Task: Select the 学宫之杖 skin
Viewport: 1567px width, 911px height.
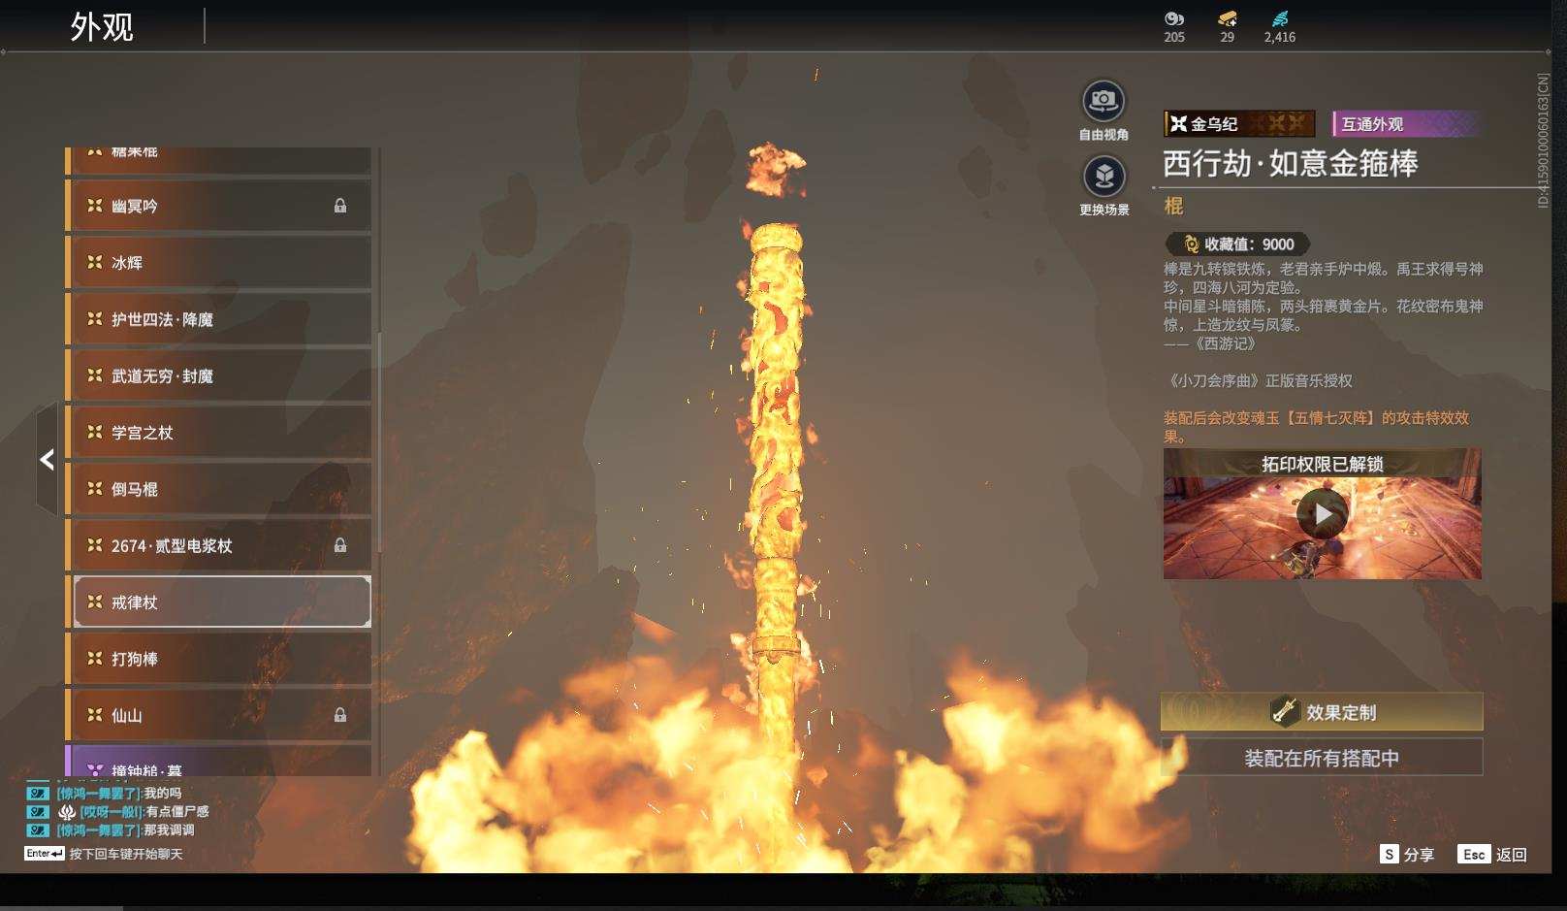Action: tap(218, 432)
